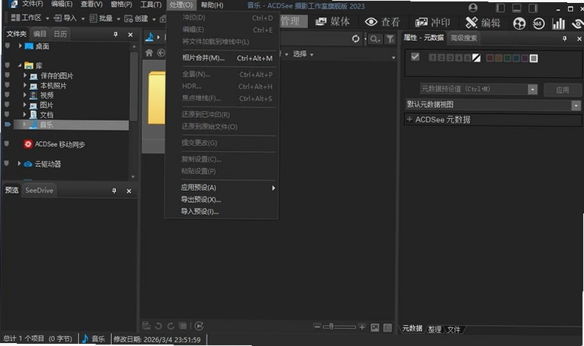Screen dimensions: 584x346
Task: Open the 媒体 (Media) mode
Action: tap(332, 22)
